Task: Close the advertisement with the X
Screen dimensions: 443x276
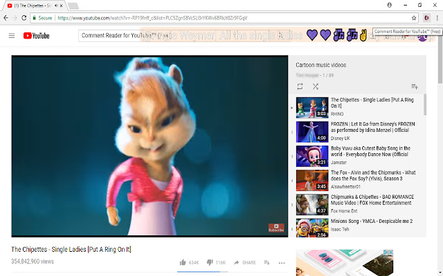Action: point(390,253)
